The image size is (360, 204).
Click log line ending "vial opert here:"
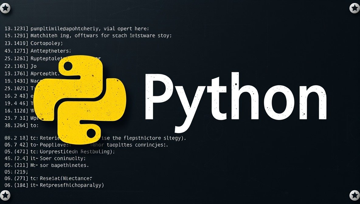[77, 29]
